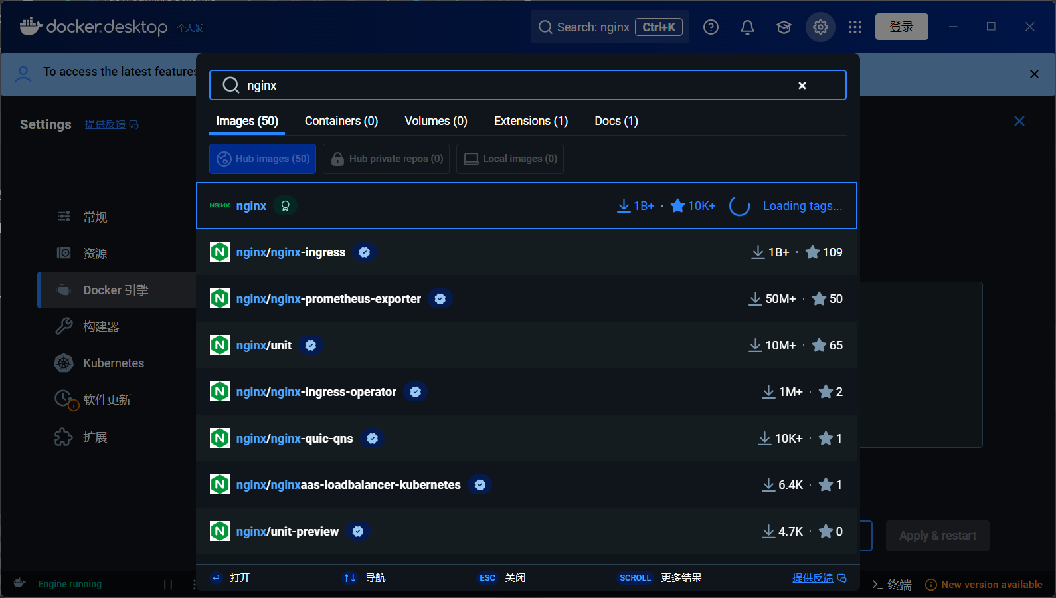Open the nginx/unit result

(x=526, y=346)
